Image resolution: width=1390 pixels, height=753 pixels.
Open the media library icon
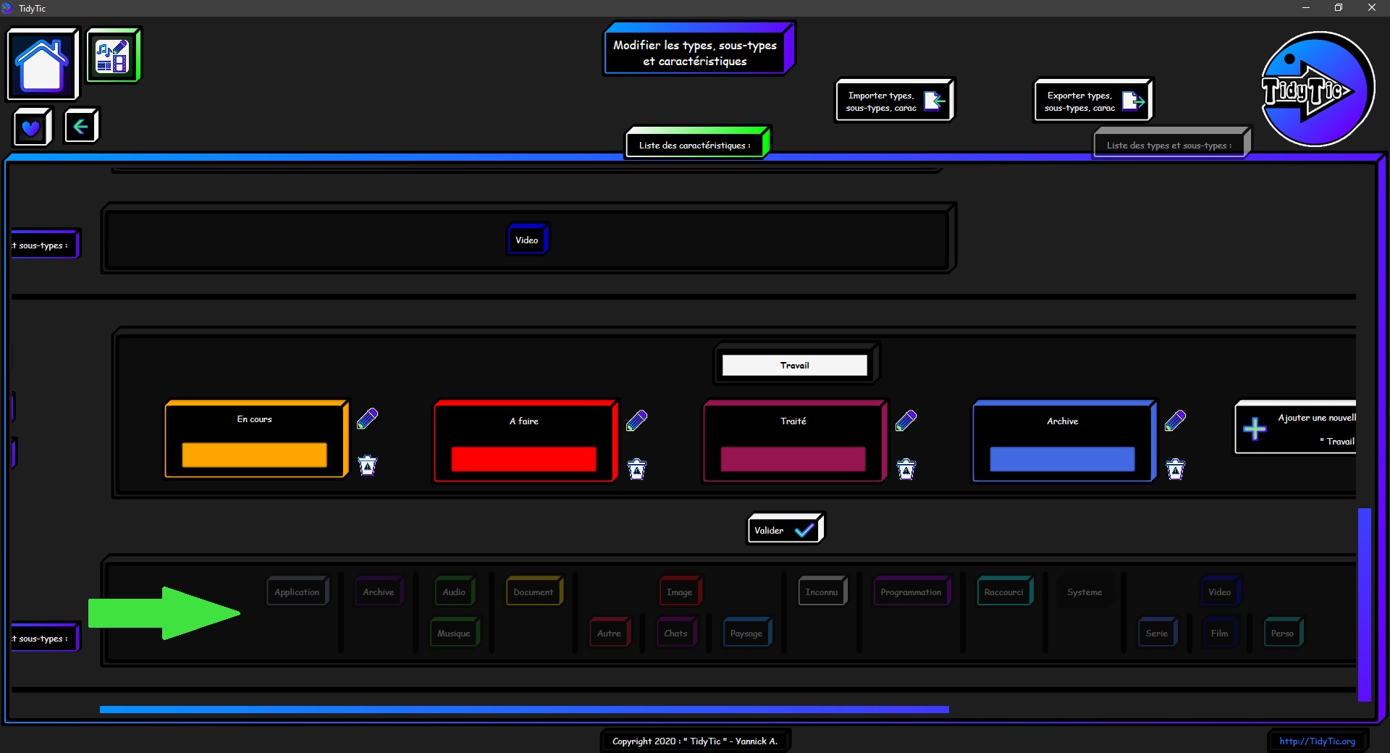click(x=112, y=56)
